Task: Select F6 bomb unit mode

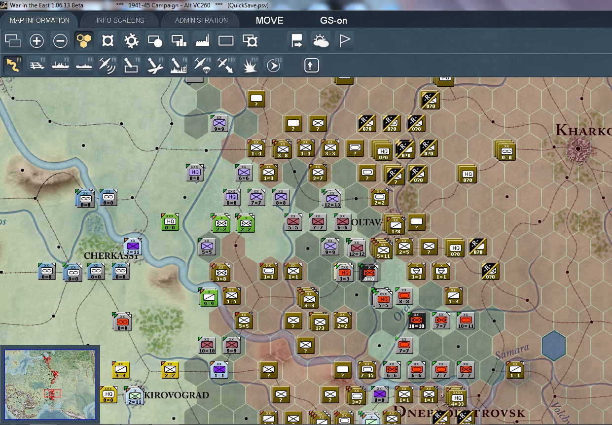Action: click(131, 65)
